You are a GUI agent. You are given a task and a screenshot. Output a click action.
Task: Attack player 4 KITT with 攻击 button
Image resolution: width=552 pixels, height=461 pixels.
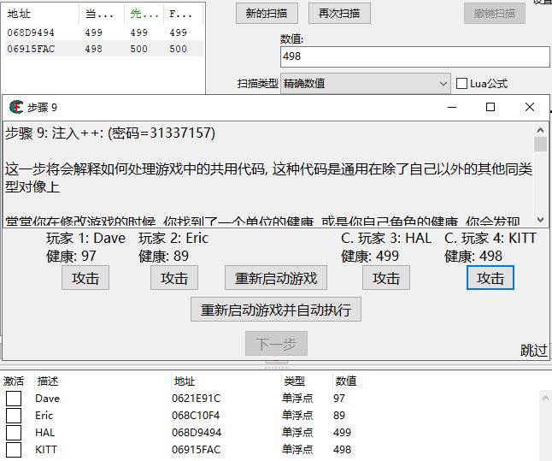[490, 278]
